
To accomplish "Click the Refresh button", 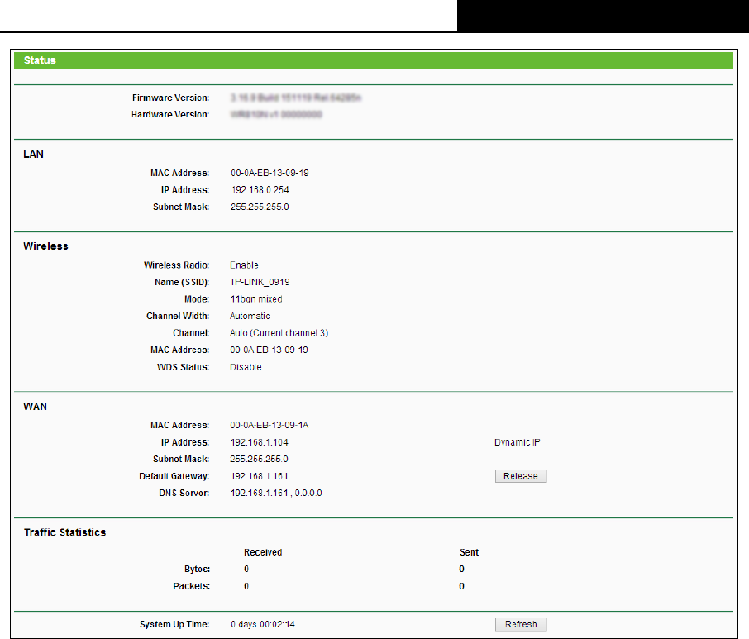I will point(521,624).
